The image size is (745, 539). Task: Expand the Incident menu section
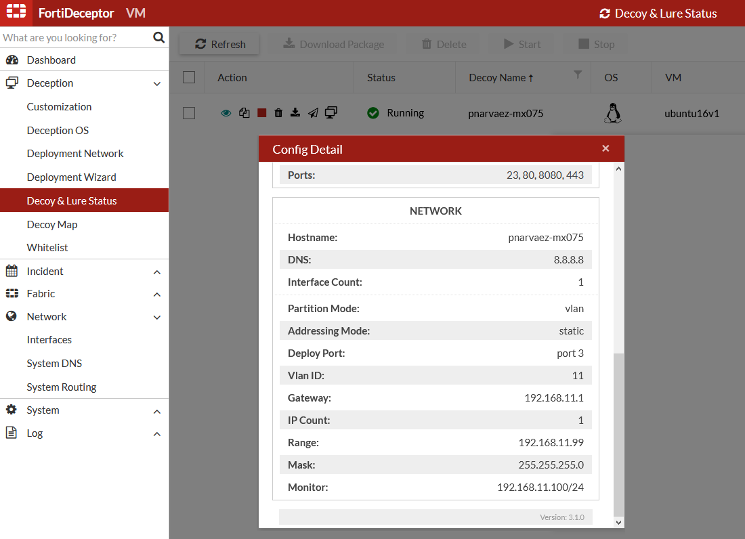tap(157, 272)
